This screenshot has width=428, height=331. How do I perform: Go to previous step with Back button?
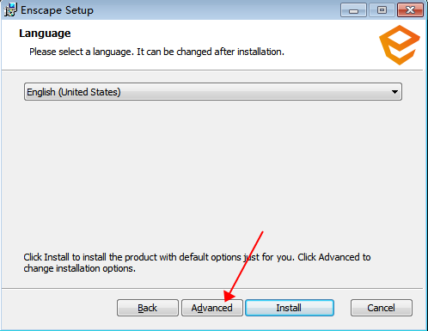click(x=148, y=308)
